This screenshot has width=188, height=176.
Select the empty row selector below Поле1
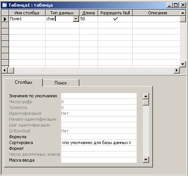tap(5, 25)
